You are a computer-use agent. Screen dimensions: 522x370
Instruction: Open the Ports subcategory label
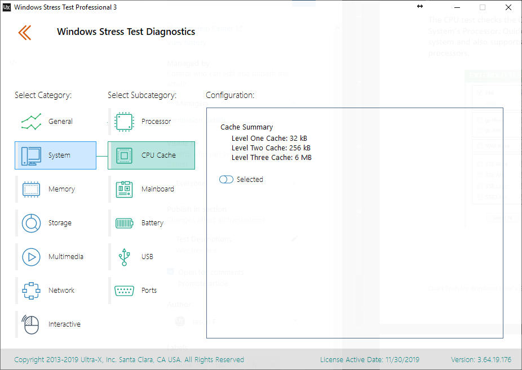149,290
